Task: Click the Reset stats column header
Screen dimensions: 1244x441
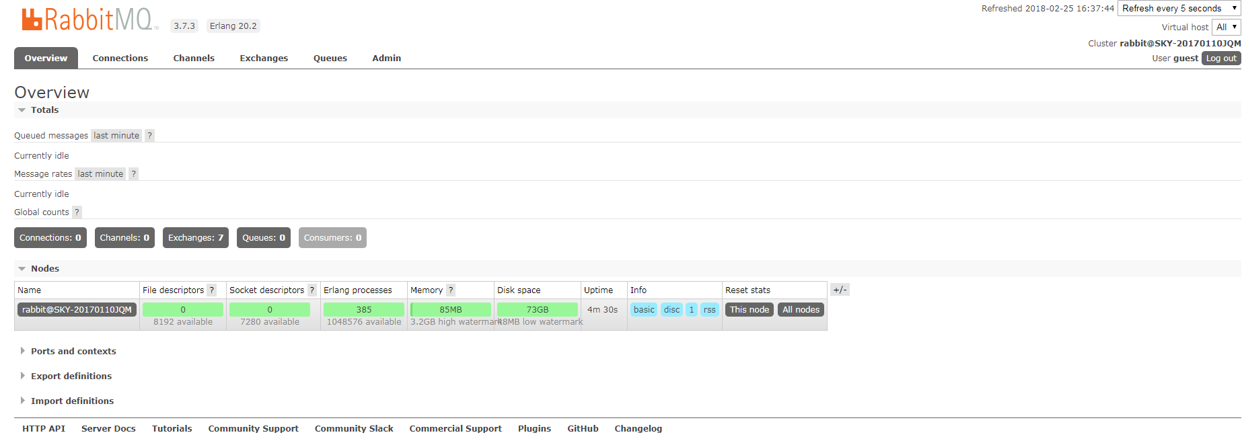Action: coord(747,290)
